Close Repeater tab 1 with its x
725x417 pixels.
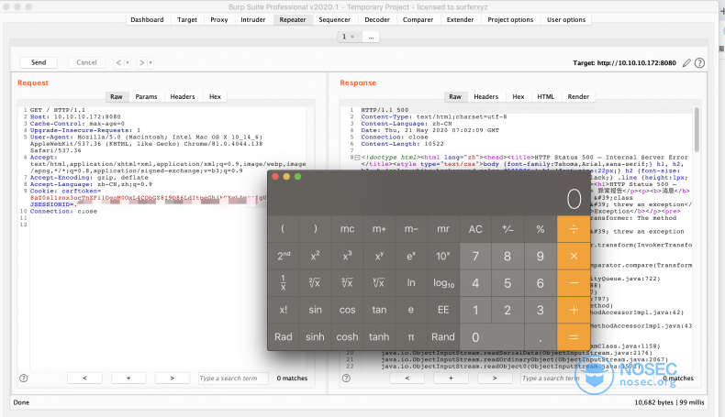(352, 37)
